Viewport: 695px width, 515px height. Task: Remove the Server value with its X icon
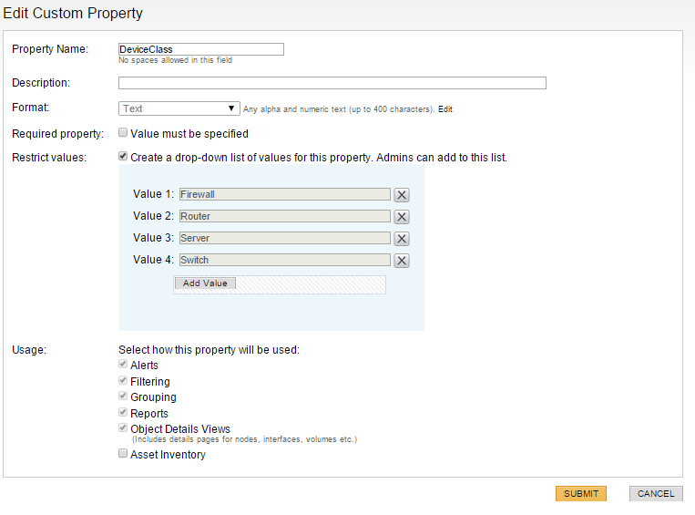coord(402,238)
